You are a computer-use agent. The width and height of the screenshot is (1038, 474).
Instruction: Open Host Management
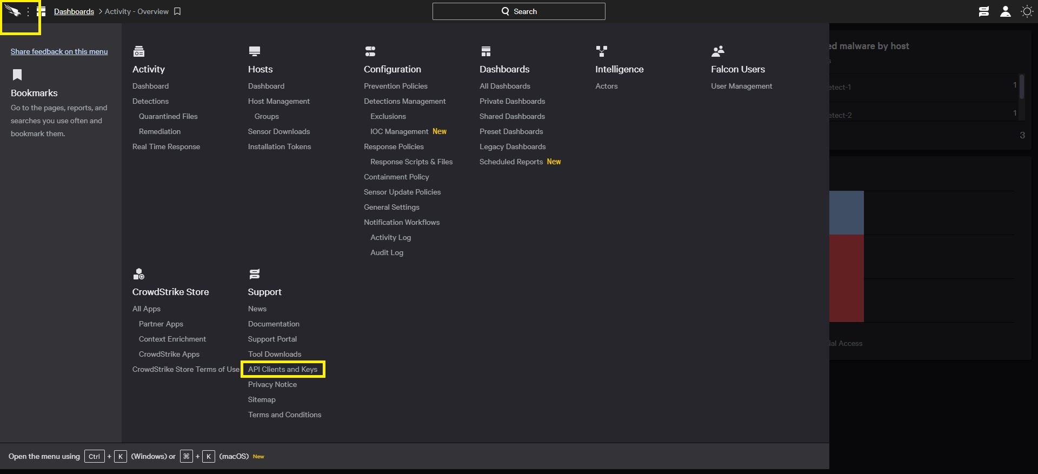click(x=279, y=101)
